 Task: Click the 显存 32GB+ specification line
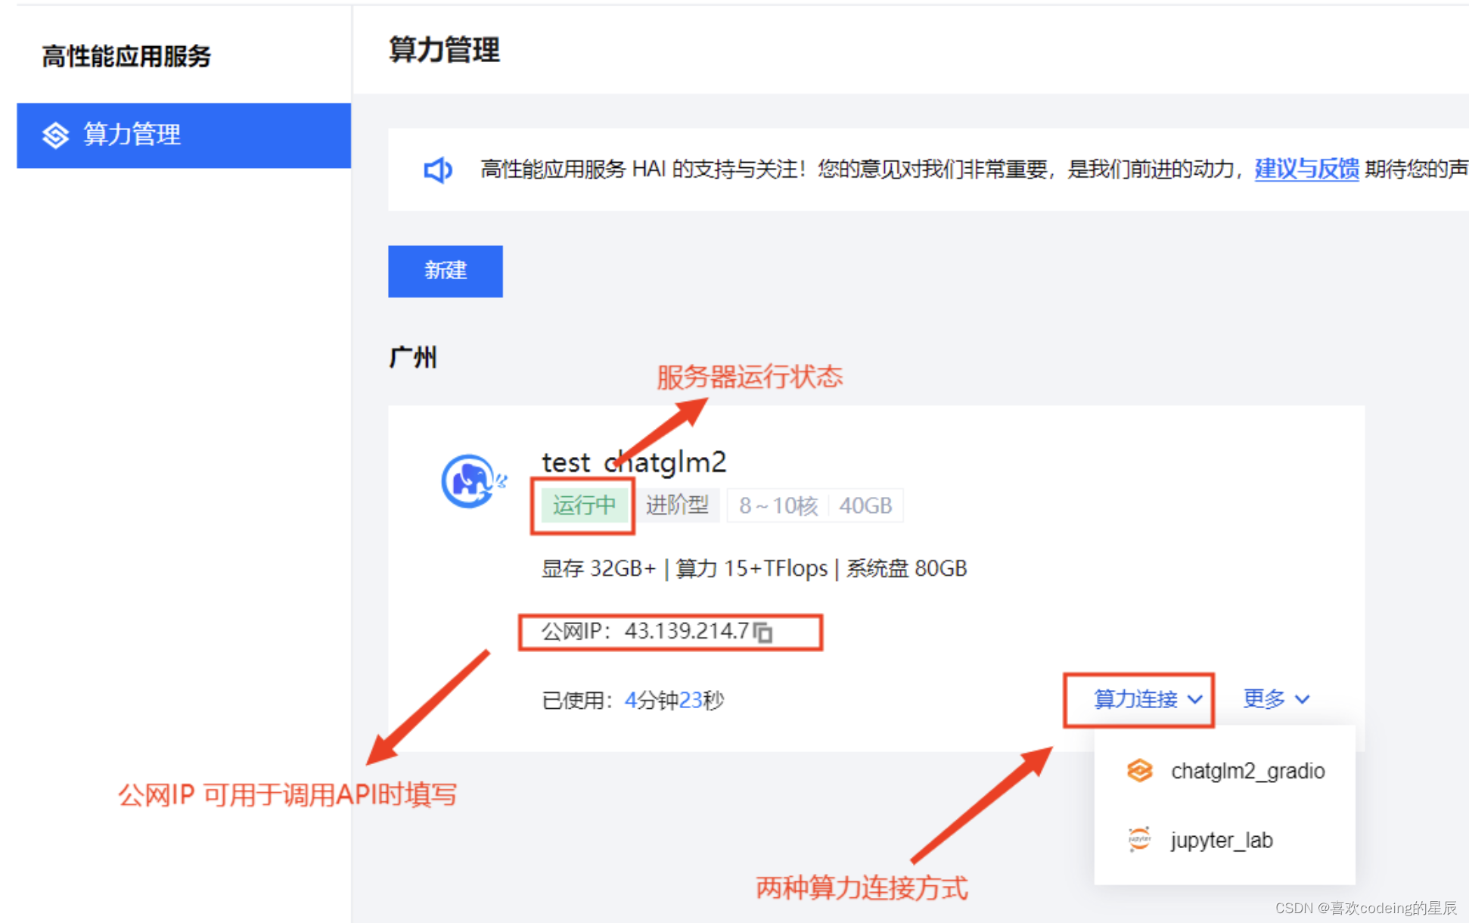click(x=754, y=568)
